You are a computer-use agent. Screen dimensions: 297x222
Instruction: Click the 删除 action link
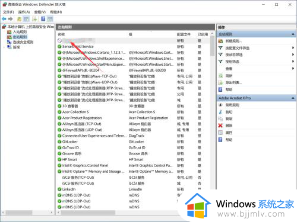click(229, 126)
